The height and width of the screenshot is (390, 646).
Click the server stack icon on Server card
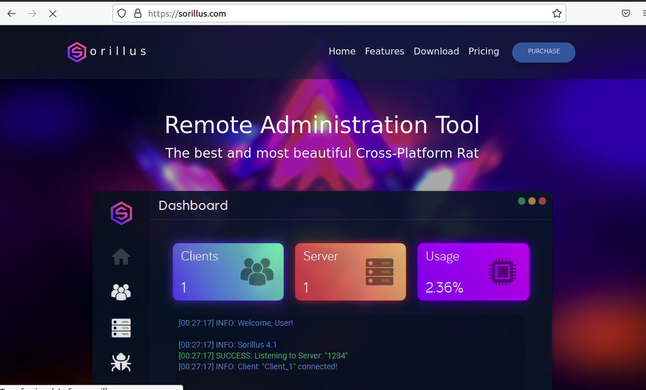pyautogui.click(x=380, y=272)
